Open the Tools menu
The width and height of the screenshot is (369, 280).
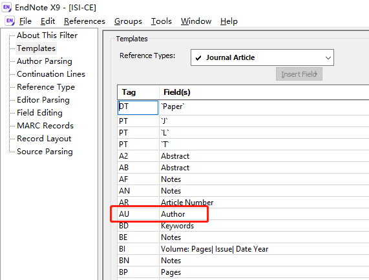pyautogui.click(x=162, y=21)
